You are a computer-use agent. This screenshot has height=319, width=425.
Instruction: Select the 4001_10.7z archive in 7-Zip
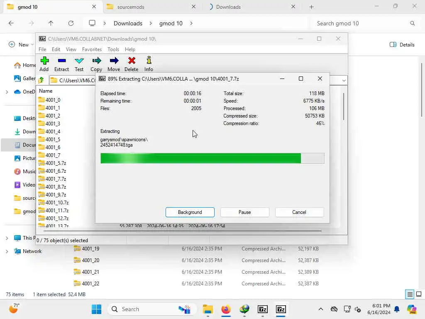pyautogui.click(x=54, y=202)
